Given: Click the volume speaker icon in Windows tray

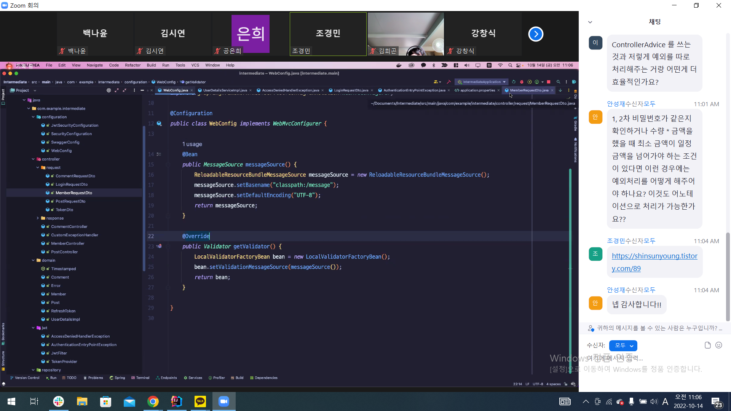Looking at the screenshot, I should click(654, 401).
